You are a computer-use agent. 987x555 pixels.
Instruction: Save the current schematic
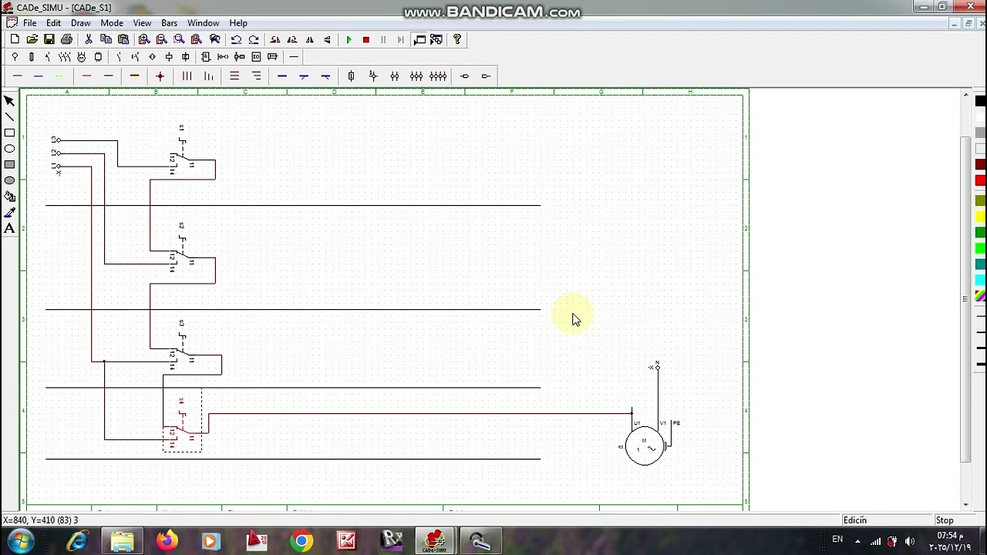click(49, 39)
